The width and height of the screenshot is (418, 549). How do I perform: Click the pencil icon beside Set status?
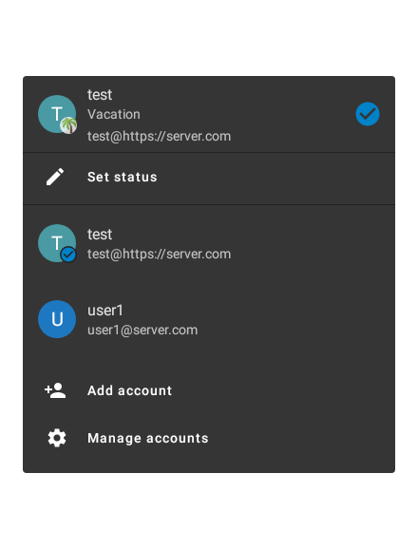click(x=55, y=177)
